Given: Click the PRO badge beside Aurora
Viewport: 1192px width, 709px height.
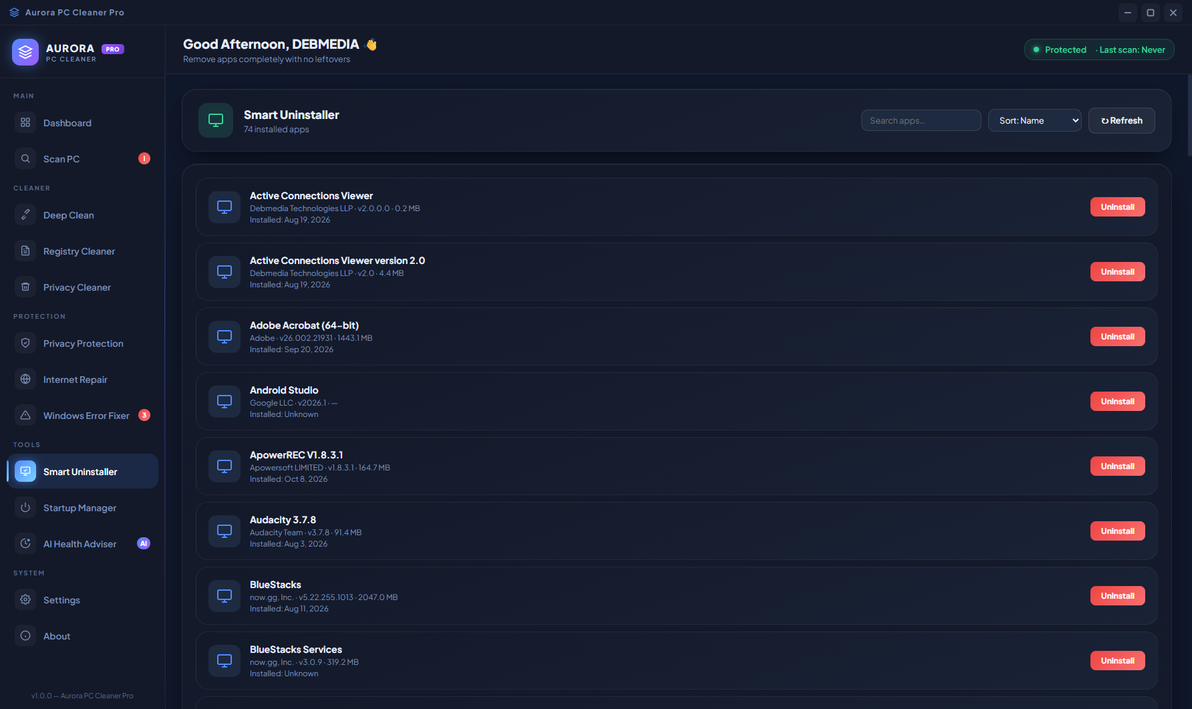Looking at the screenshot, I should (113, 49).
